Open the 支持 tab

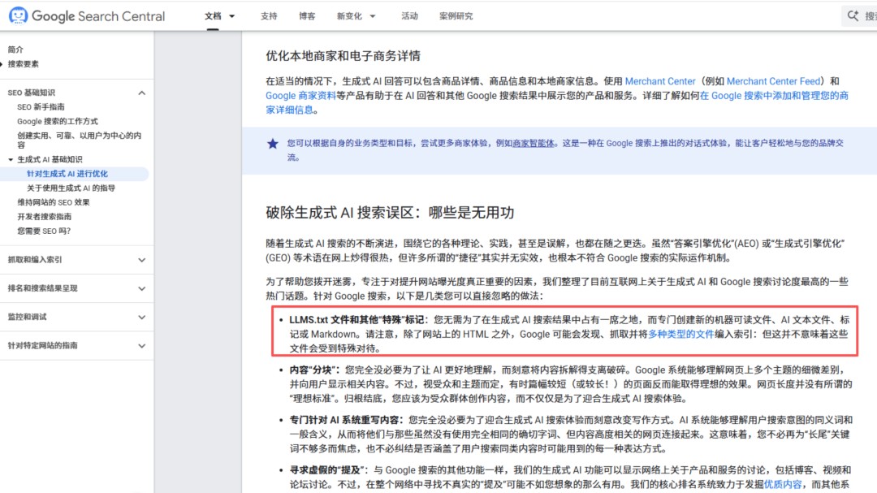[x=269, y=16]
